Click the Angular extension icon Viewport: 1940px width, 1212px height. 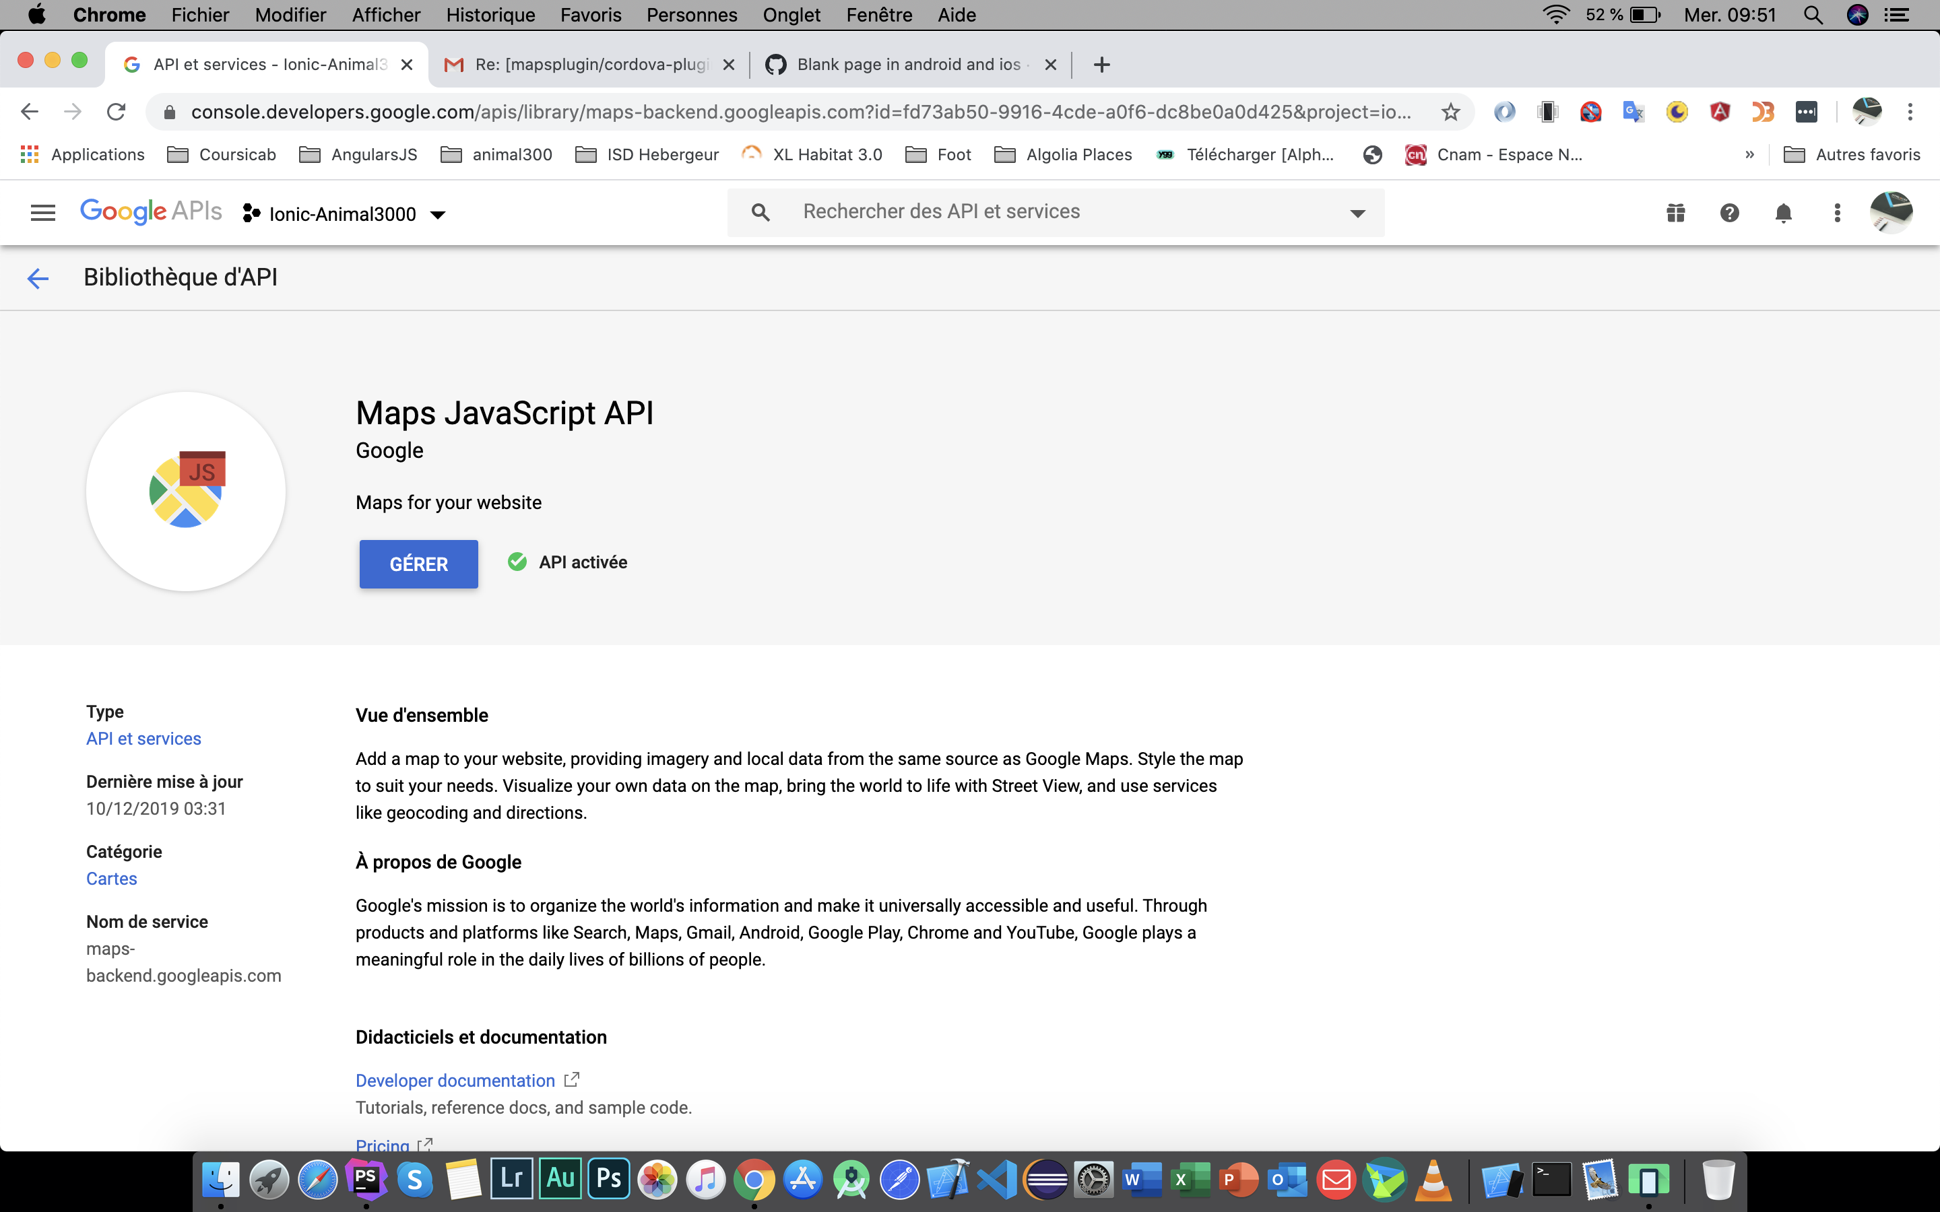[1721, 111]
